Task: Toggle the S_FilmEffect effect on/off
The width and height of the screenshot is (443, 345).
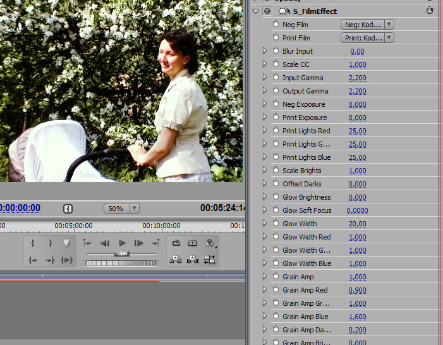Action: click(267, 11)
